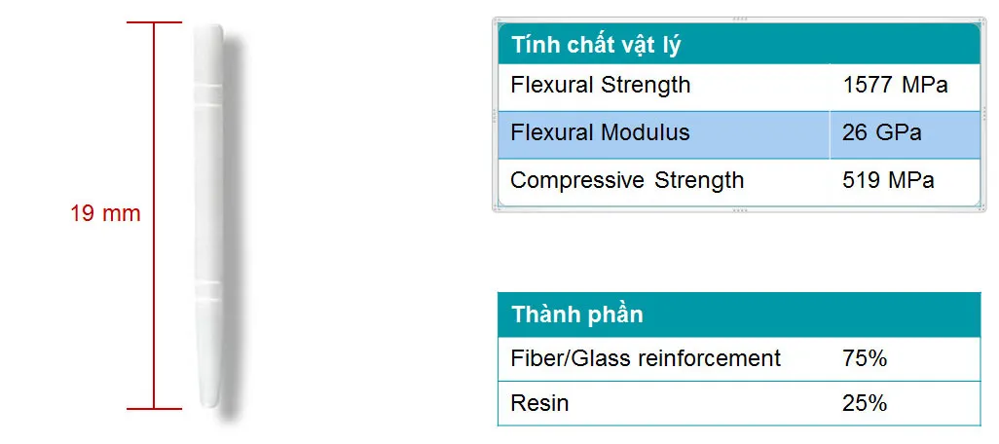Select the "Resin" label cell

coord(540,402)
